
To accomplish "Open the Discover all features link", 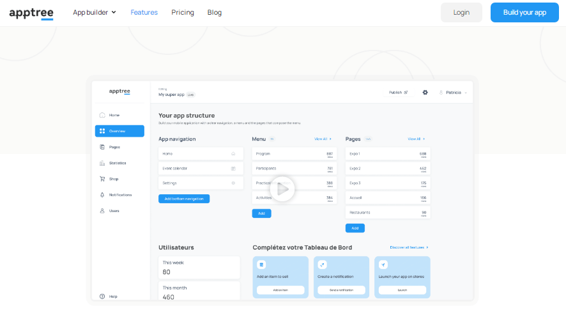I will point(409,247).
